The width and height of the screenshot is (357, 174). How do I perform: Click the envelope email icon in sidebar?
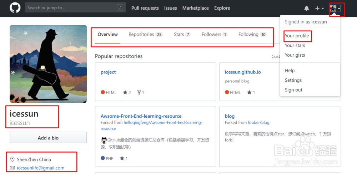point(12,168)
